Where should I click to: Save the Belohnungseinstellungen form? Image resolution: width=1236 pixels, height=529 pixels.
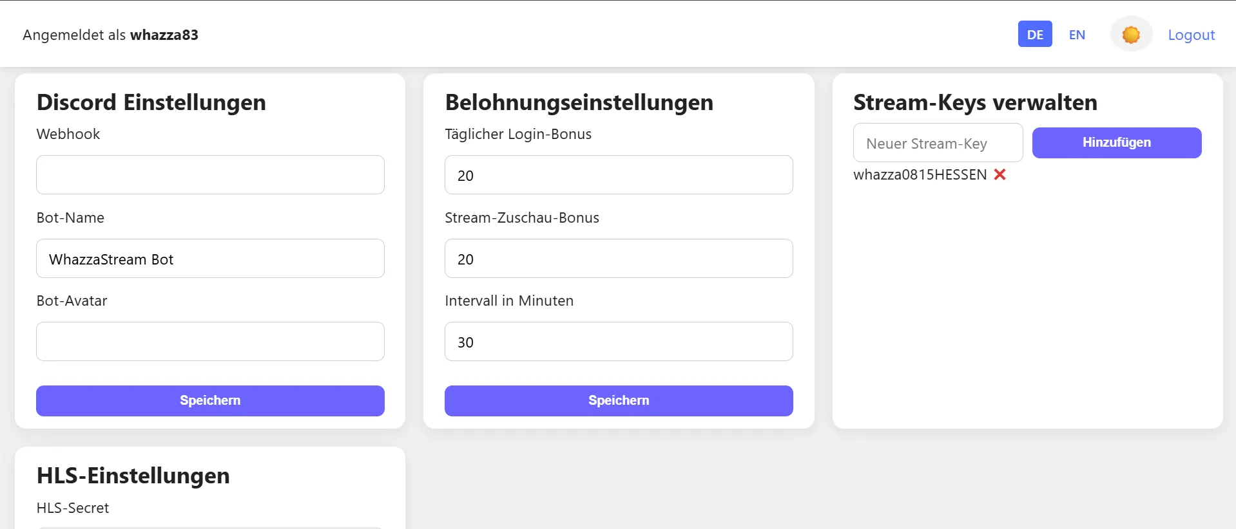pos(619,400)
